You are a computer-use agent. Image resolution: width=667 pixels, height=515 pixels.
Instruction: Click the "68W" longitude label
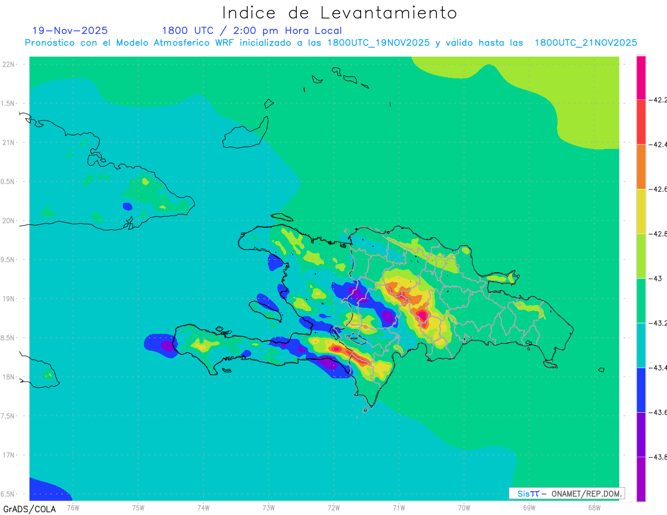[x=594, y=507]
